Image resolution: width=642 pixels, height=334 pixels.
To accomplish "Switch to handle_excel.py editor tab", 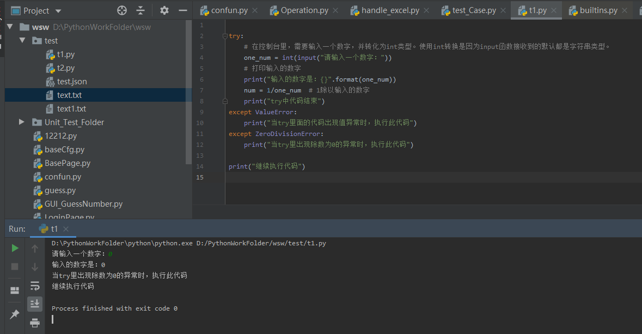I will pyautogui.click(x=390, y=11).
